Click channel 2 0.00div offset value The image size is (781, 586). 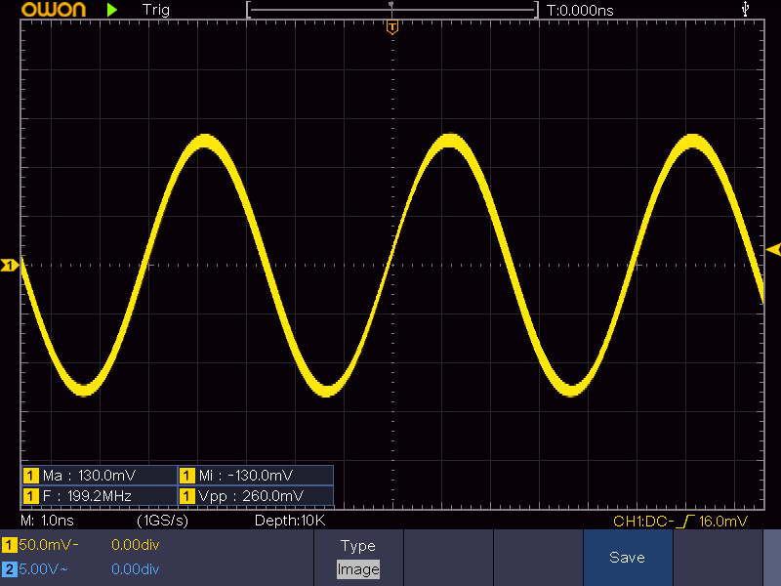[135, 569]
